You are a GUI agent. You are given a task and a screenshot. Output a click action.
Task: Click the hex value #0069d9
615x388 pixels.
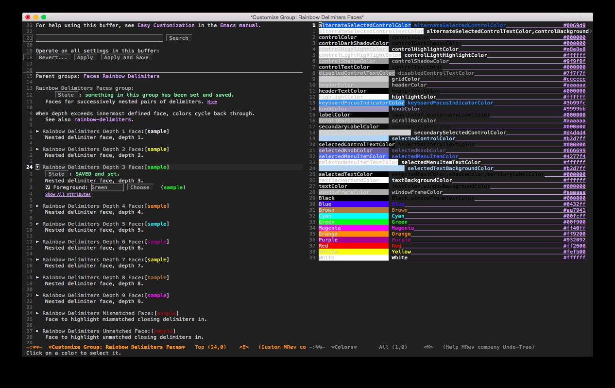pyautogui.click(x=574, y=25)
